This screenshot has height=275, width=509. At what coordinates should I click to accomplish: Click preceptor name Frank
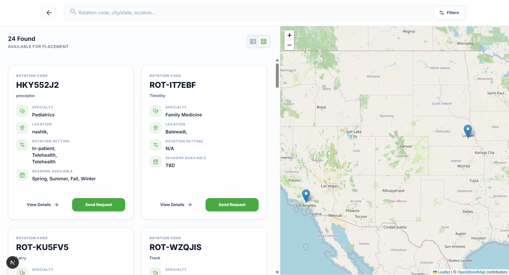click(x=155, y=258)
